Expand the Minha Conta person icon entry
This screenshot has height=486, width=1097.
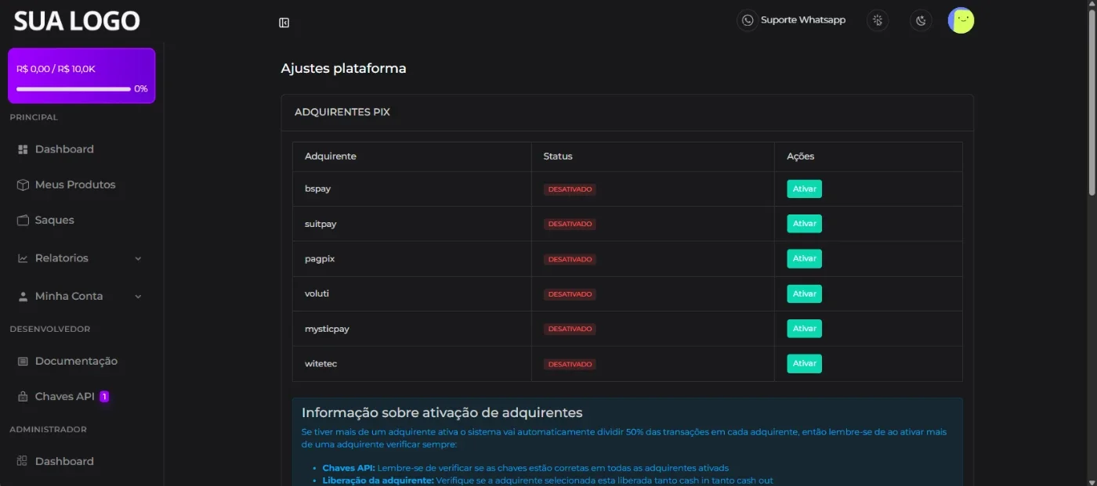23,297
